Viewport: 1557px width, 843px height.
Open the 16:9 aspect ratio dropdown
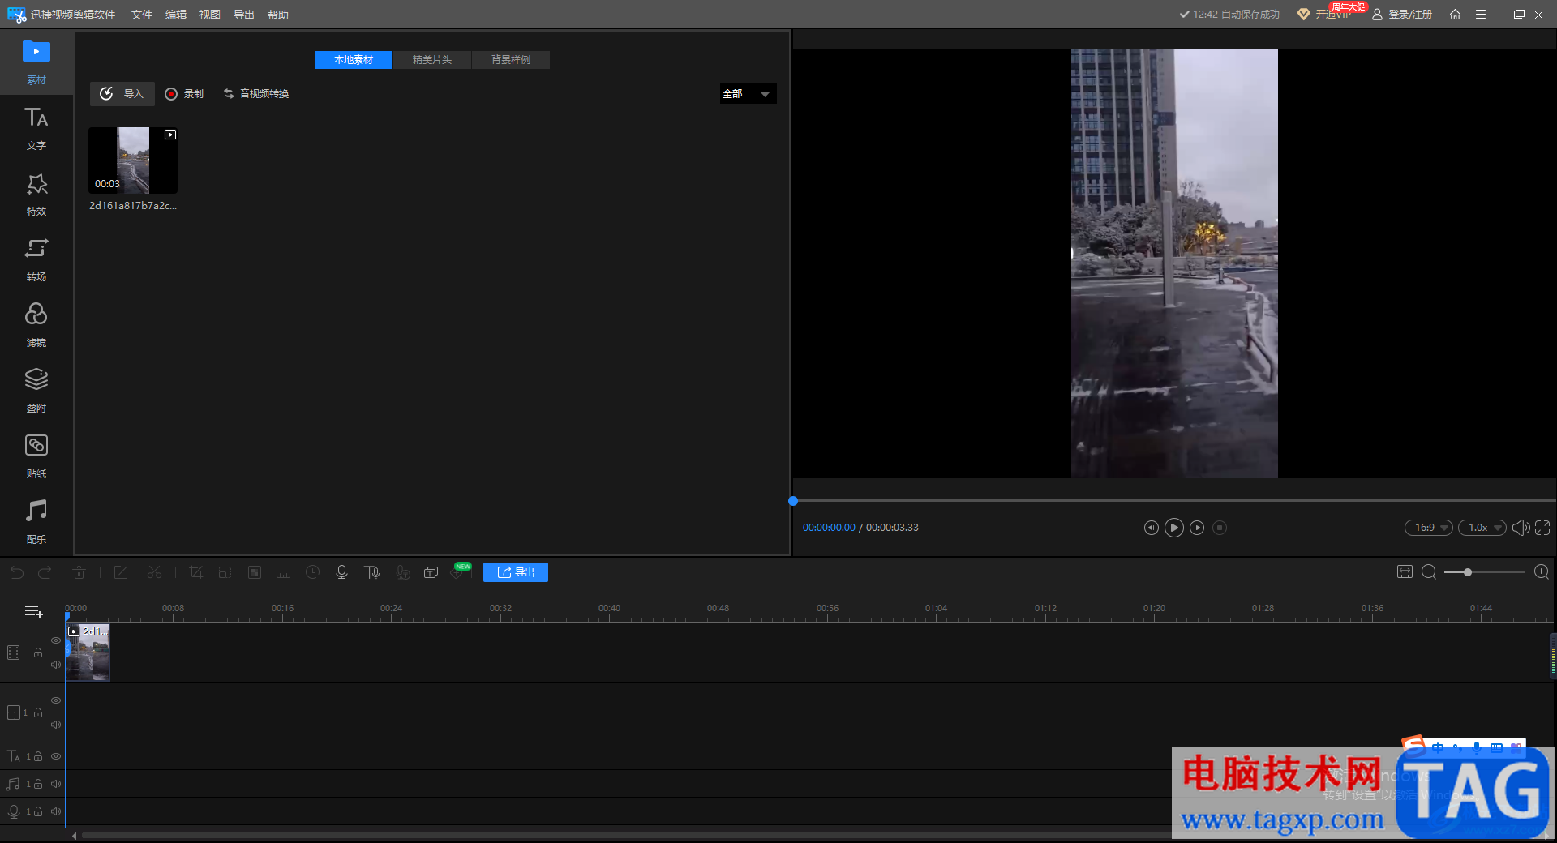pos(1429,528)
